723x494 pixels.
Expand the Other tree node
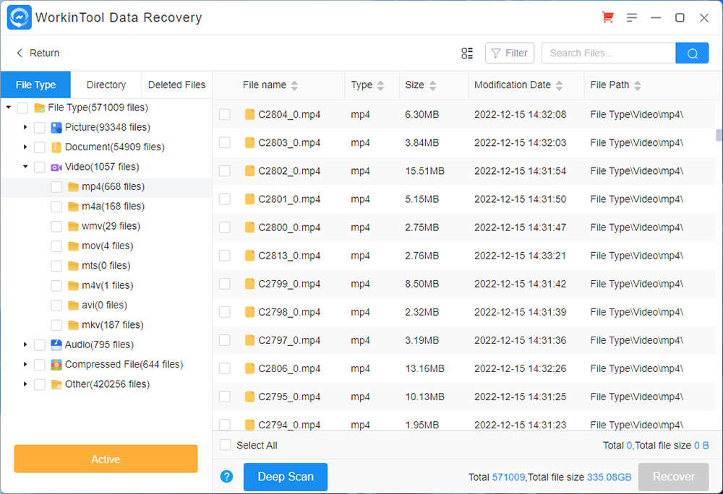pyautogui.click(x=25, y=384)
